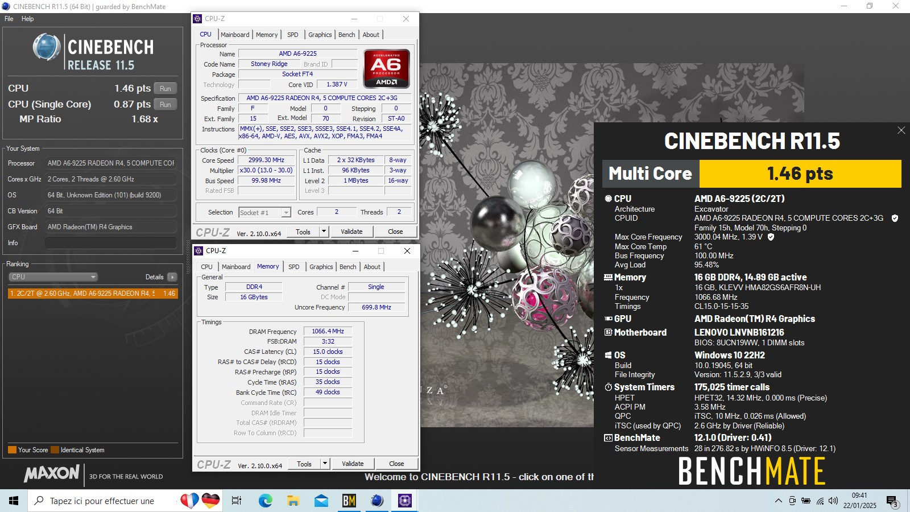This screenshot has height=512, width=910.
Task: Switch to Cinebench in the taskbar
Action: [377, 501]
